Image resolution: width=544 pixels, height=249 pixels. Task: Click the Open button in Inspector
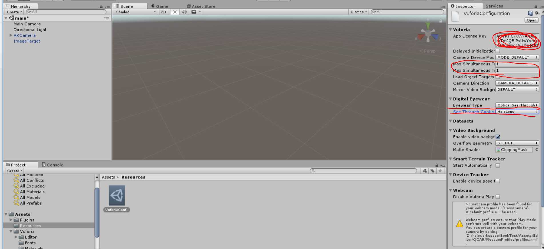tap(531, 20)
